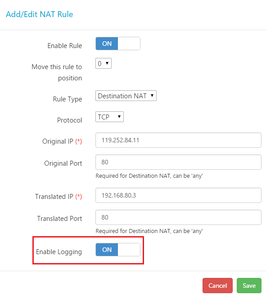Click the Enable Rule label text

click(65, 46)
